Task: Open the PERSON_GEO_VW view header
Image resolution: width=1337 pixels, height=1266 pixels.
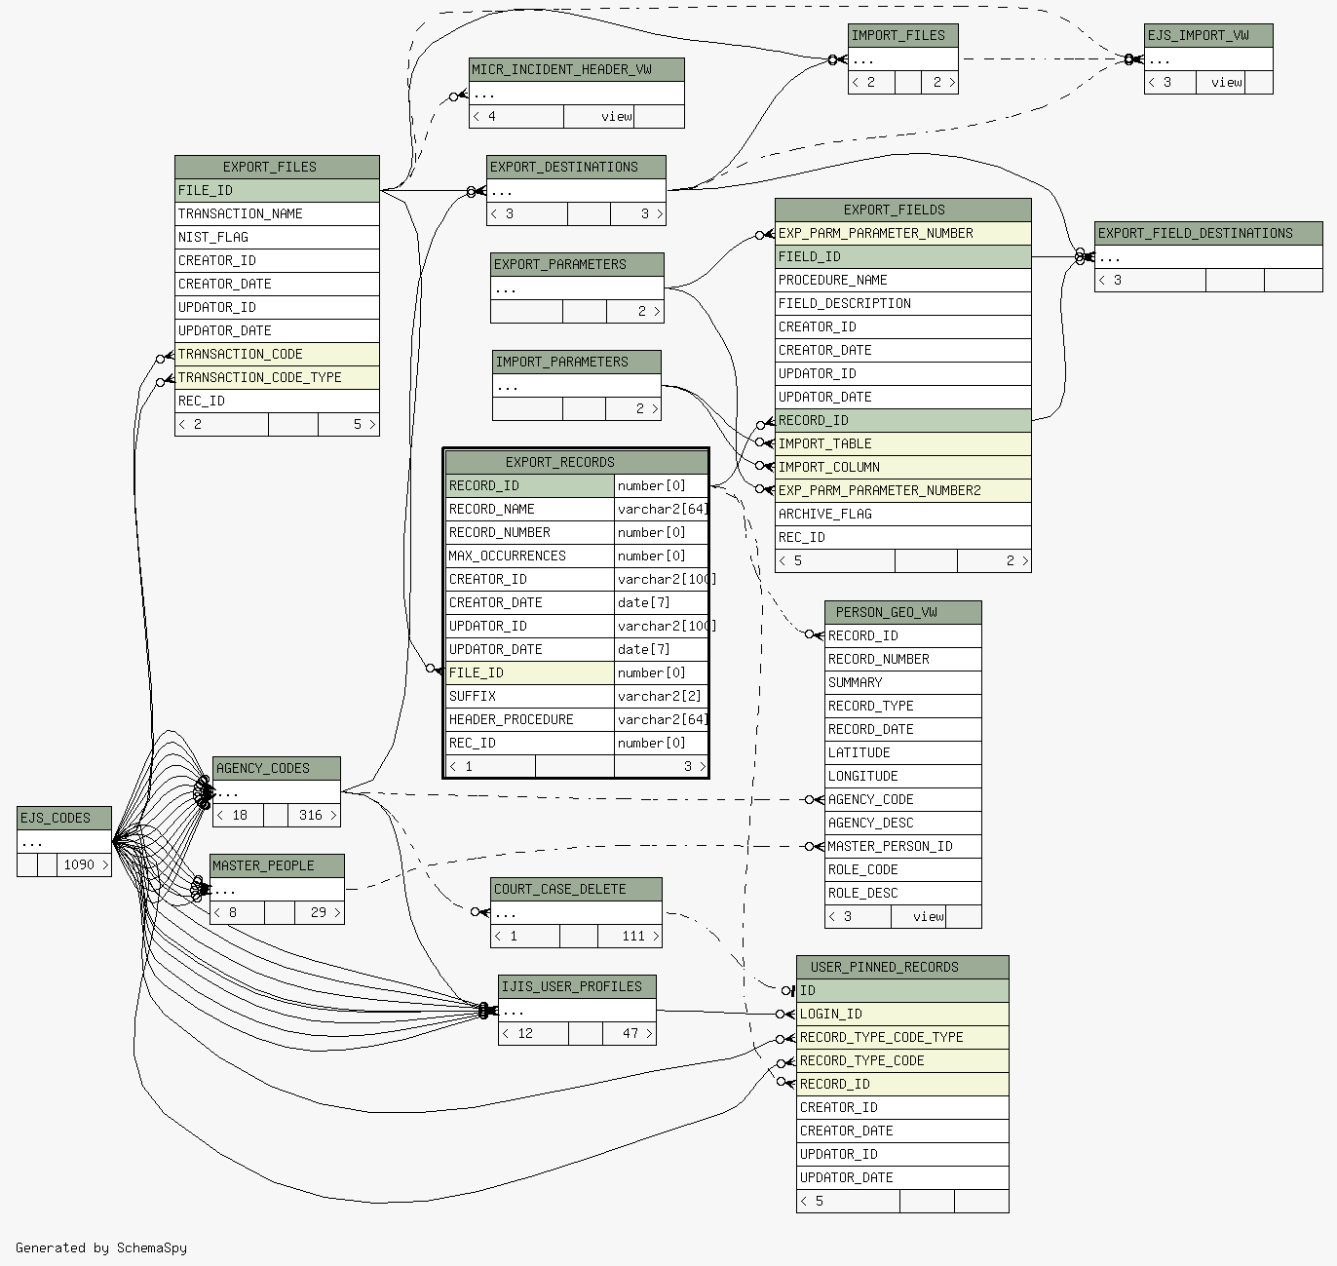Action: click(x=903, y=612)
